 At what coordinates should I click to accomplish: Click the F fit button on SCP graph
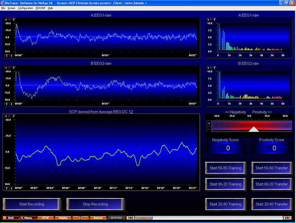14,116
